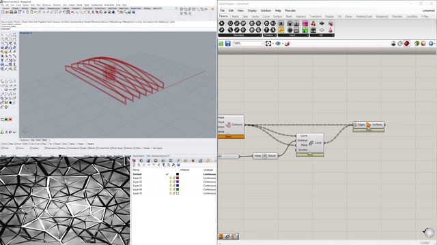Switch to the Maths tab in Grasshopper
437x245 pixels.
tap(235, 16)
